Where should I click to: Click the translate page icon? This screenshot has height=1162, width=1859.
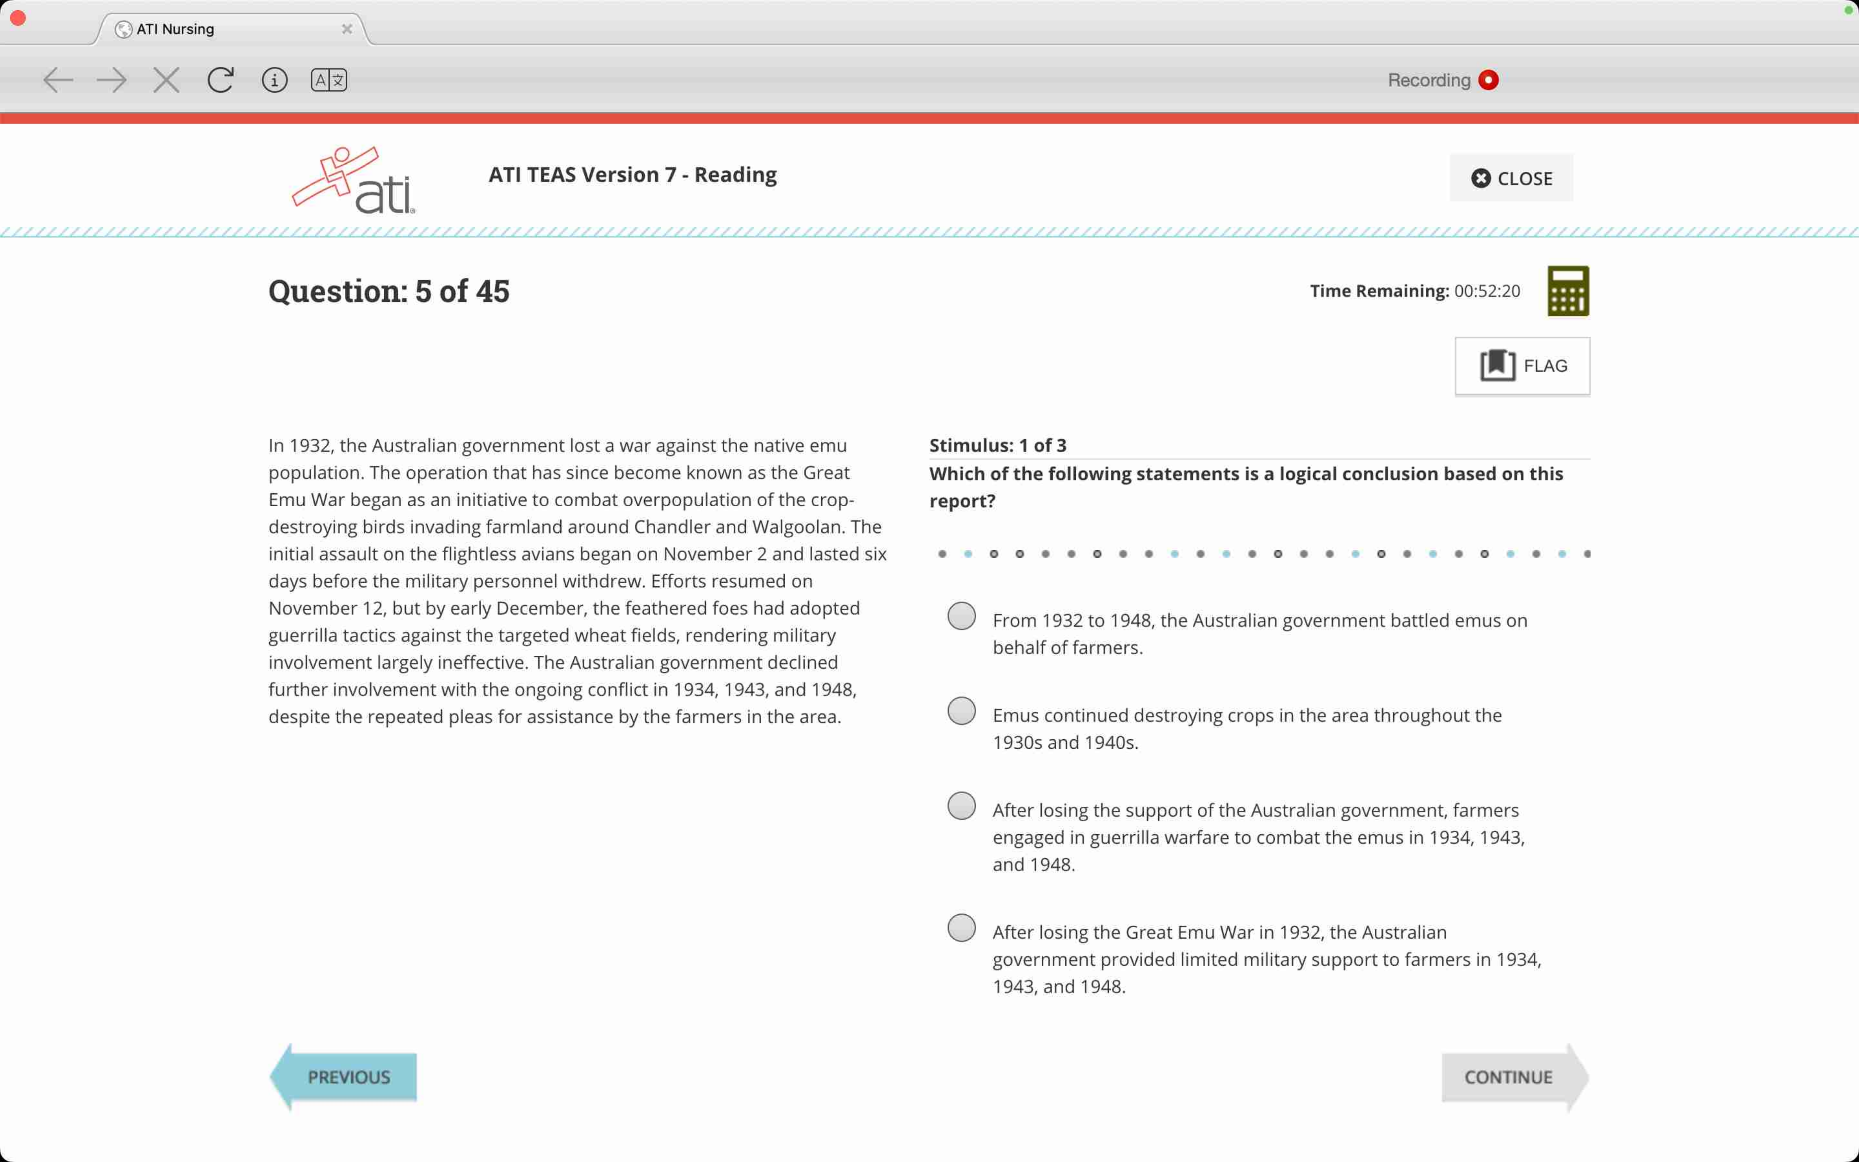[x=329, y=80]
